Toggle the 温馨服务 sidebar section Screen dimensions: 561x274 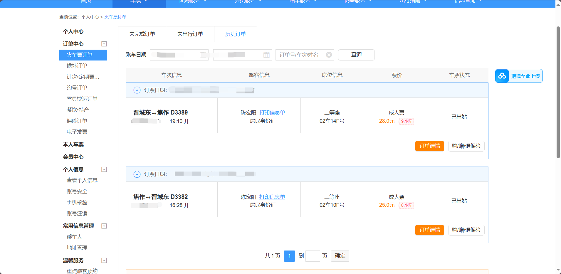104,260
